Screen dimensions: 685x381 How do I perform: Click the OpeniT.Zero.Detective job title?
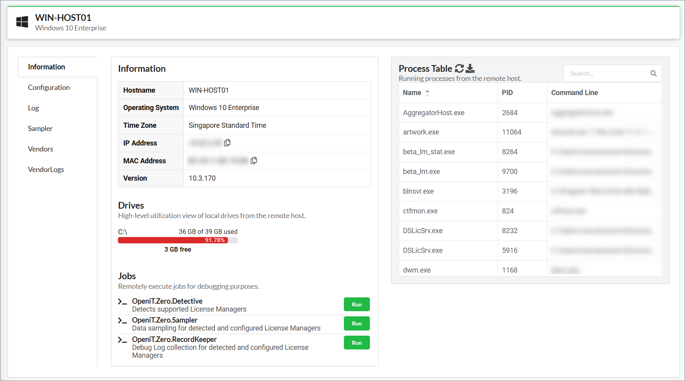pos(167,301)
